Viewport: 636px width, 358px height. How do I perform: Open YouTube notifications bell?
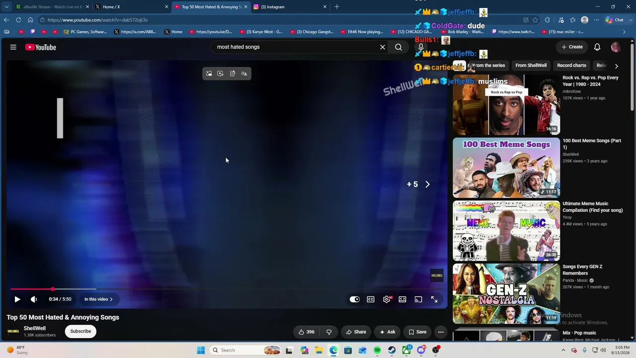(x=597, y=47)
